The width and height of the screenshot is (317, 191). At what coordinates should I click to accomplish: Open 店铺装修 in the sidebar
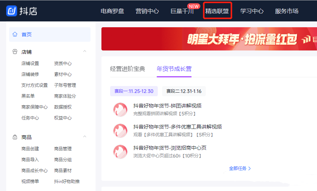[30, 74]
